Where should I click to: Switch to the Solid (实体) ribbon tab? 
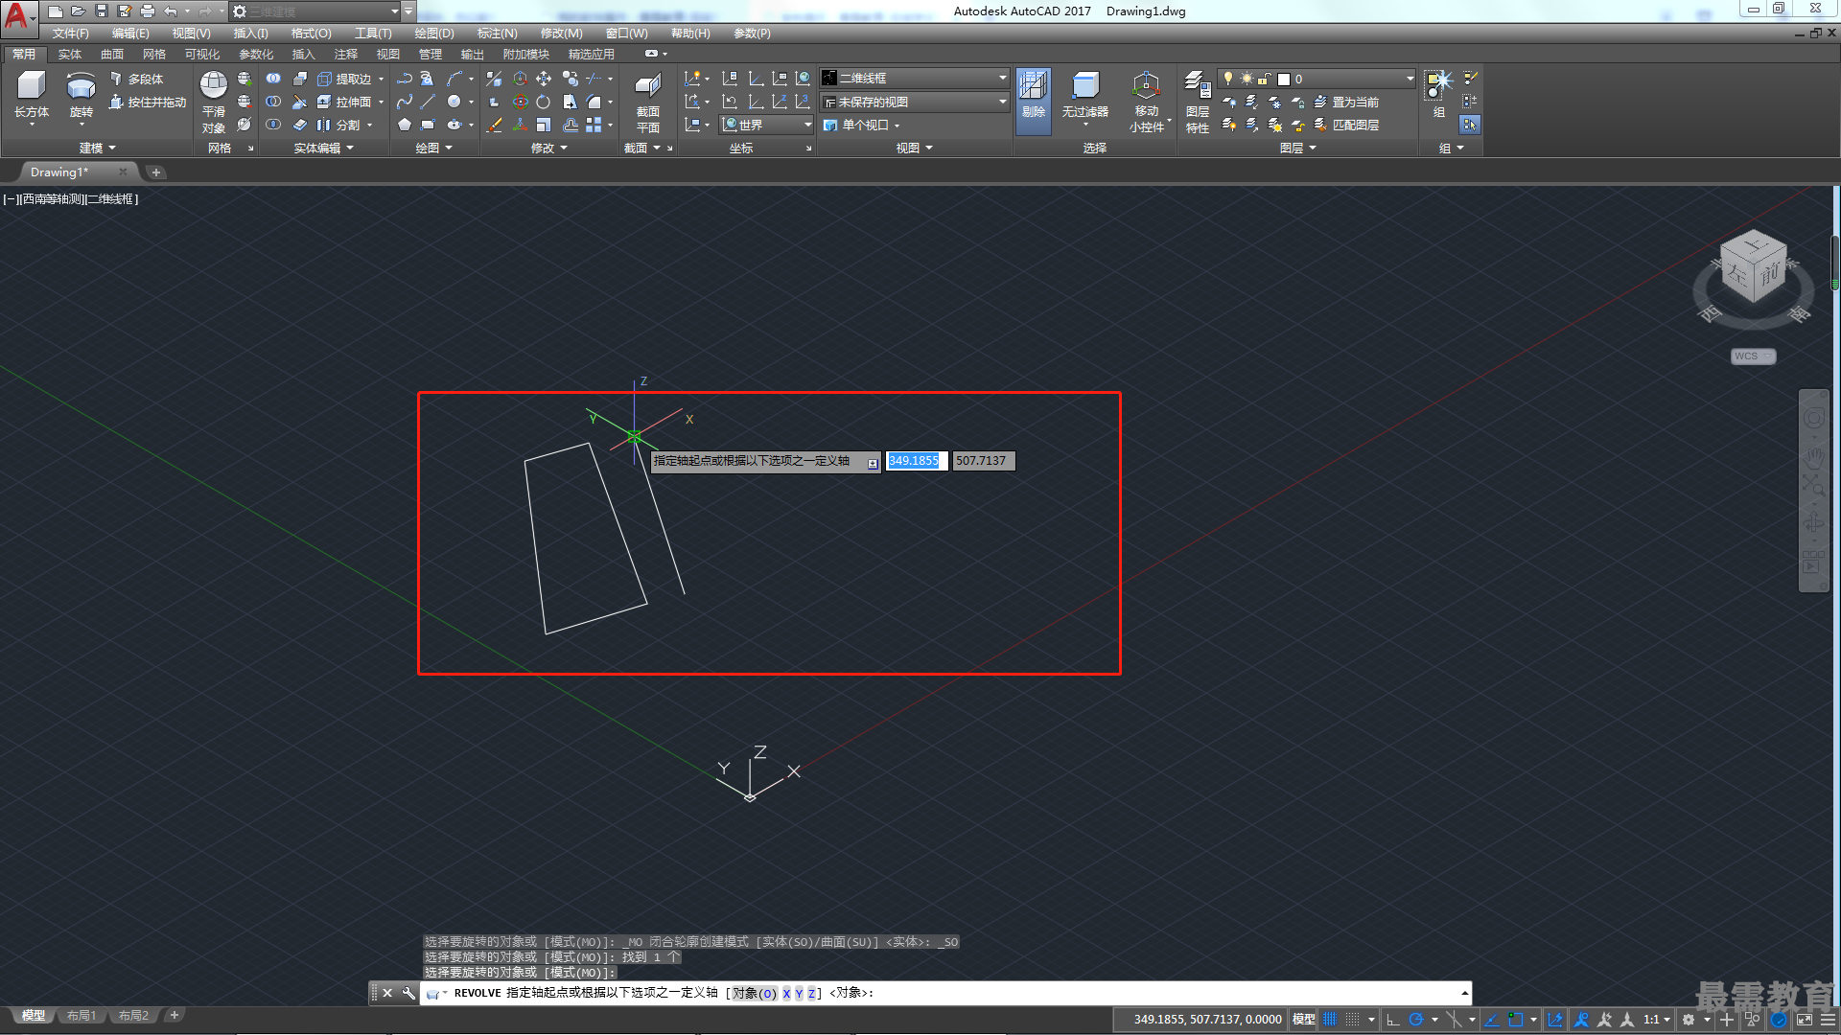69,54
